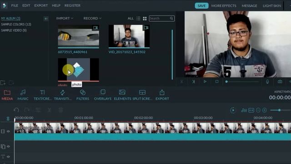The height and width of the screenshot is (164, 291).
Task: Click the media library scrollbar
Action: pyautogui.click(x=172, y=55)
